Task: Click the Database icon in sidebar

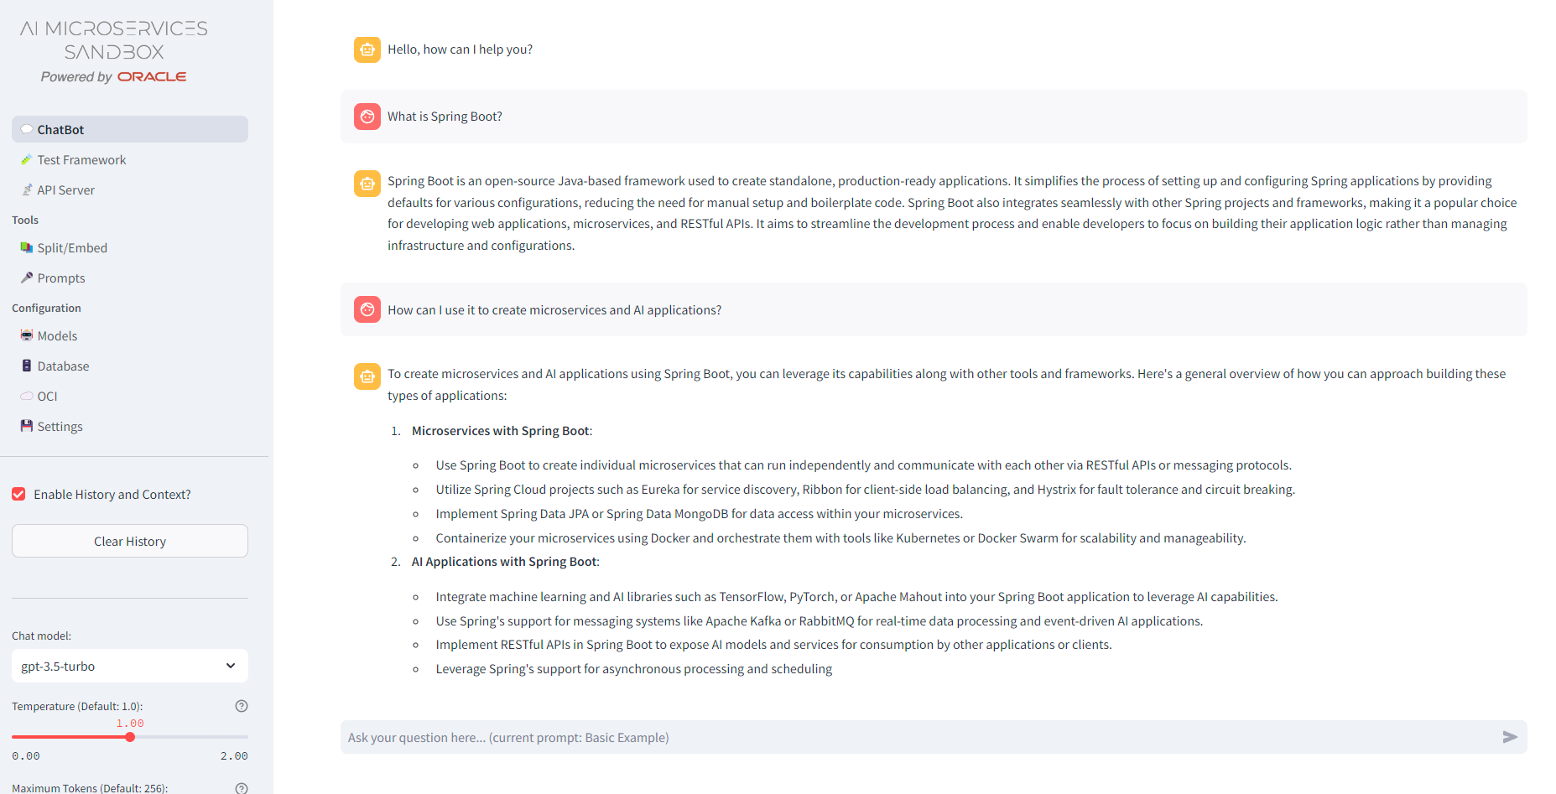Action: [x=27, y=366]
